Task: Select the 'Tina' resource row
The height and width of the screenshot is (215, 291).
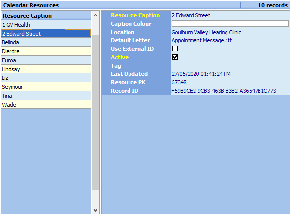Action: tap(46, 96)
